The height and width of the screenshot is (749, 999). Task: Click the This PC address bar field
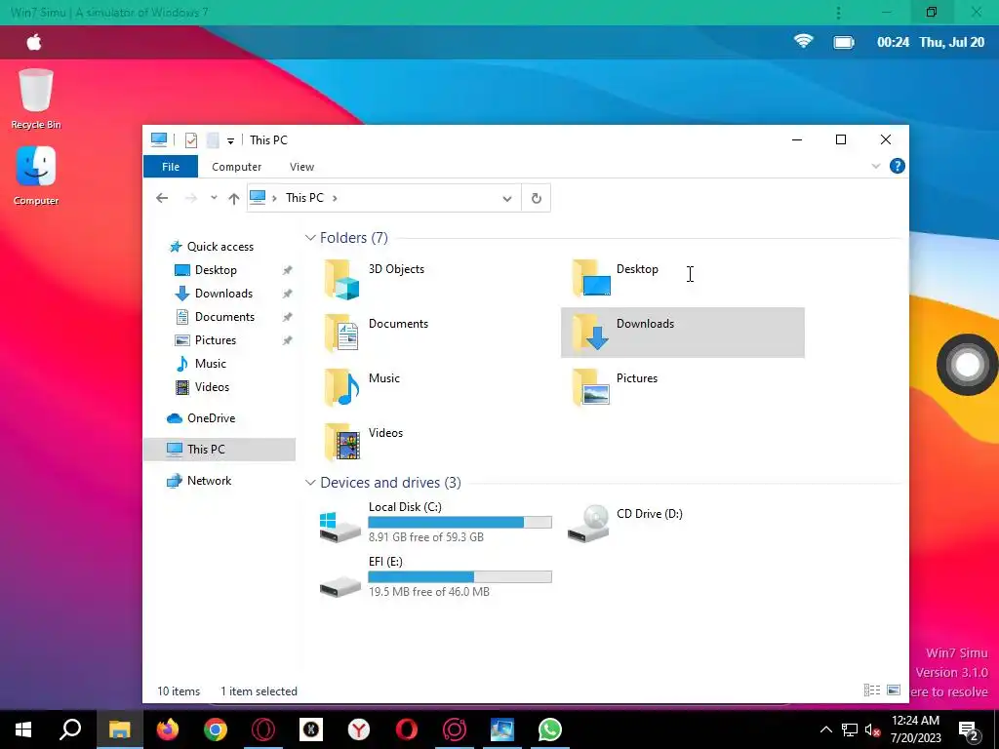(384, 198)
